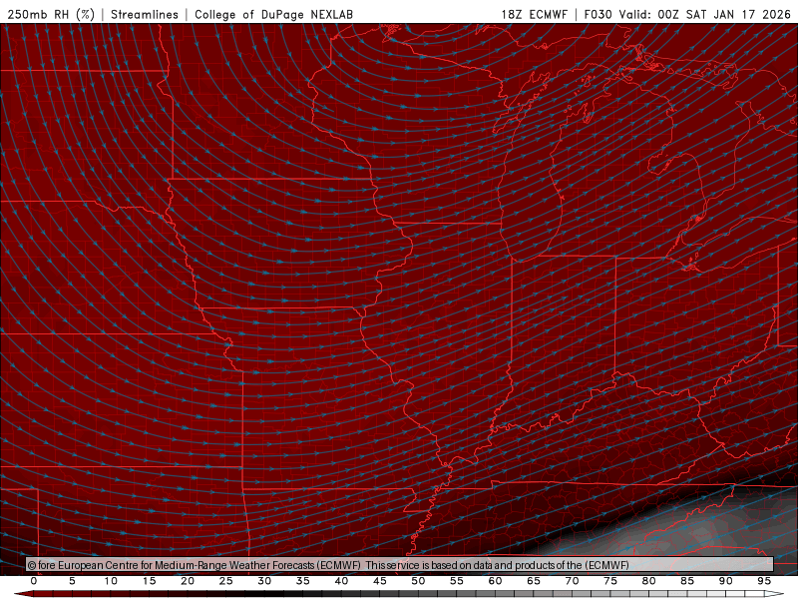Click the colorbar label "95"
The height and width of the screenshot is (599, 798).
(764, 581)
